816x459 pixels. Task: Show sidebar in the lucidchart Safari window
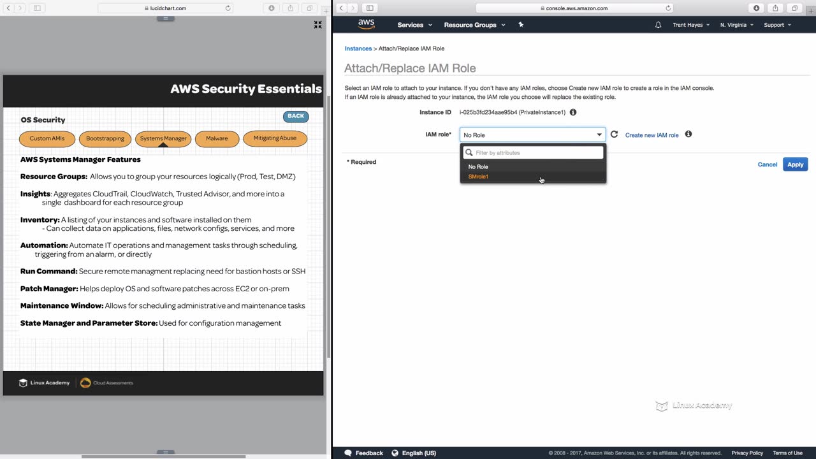(x=37, y=8)
